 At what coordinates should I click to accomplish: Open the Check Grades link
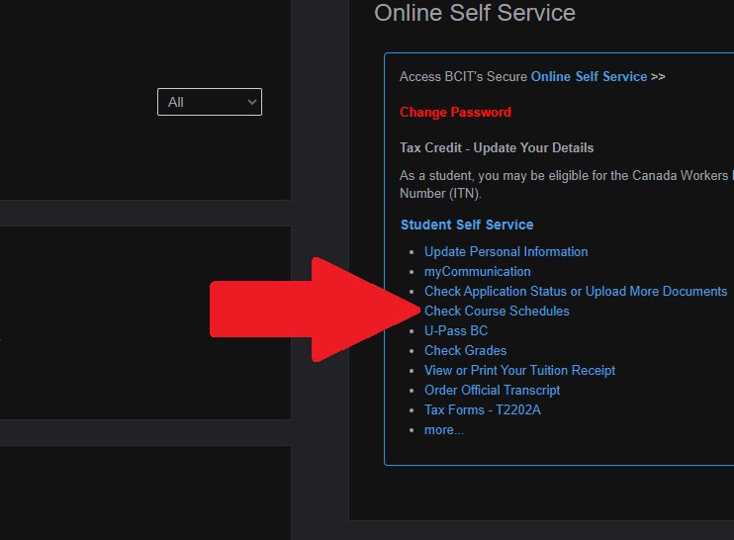tap(465, 350)
